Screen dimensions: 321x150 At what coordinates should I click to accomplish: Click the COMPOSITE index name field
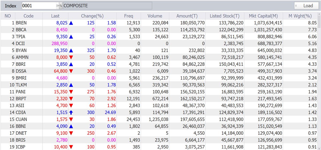click(107, 6)
